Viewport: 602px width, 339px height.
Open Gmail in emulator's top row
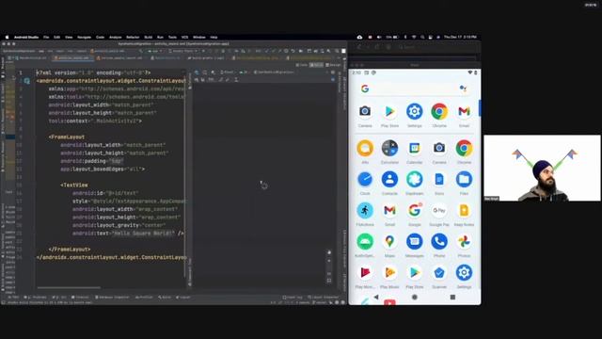tap(464, 112)
